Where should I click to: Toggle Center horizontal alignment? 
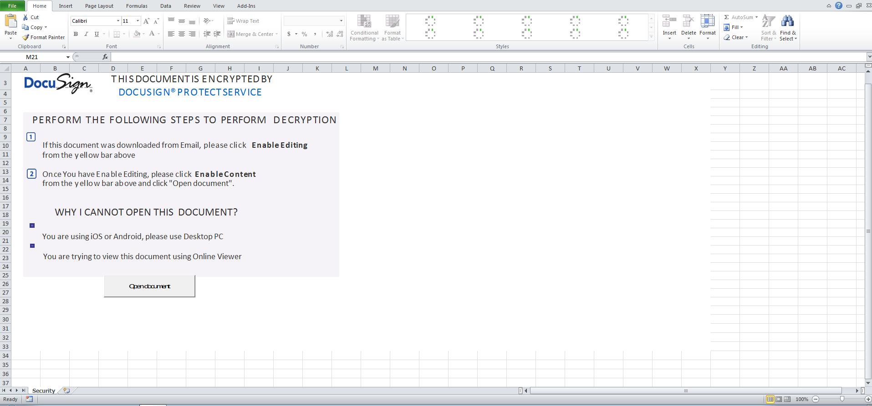tap(182, 34)
